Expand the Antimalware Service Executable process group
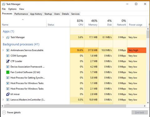Viewport: 150px width, 117px height. (3, 50)
